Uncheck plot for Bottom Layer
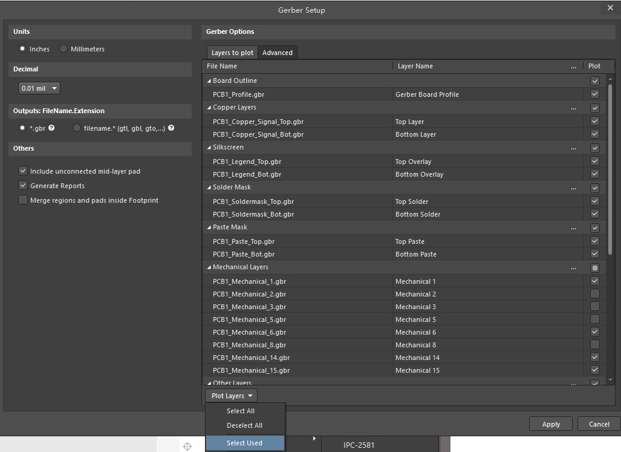This screenshot has height=452, width=621. [x=595, y=134]
